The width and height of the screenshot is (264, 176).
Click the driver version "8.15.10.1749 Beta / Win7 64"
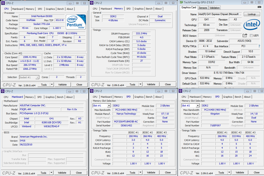pyautogui.click(x=229, y=73)
